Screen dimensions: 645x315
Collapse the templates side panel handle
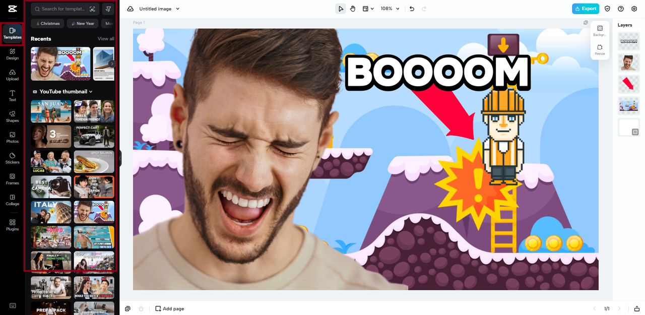tap(120, 158)
